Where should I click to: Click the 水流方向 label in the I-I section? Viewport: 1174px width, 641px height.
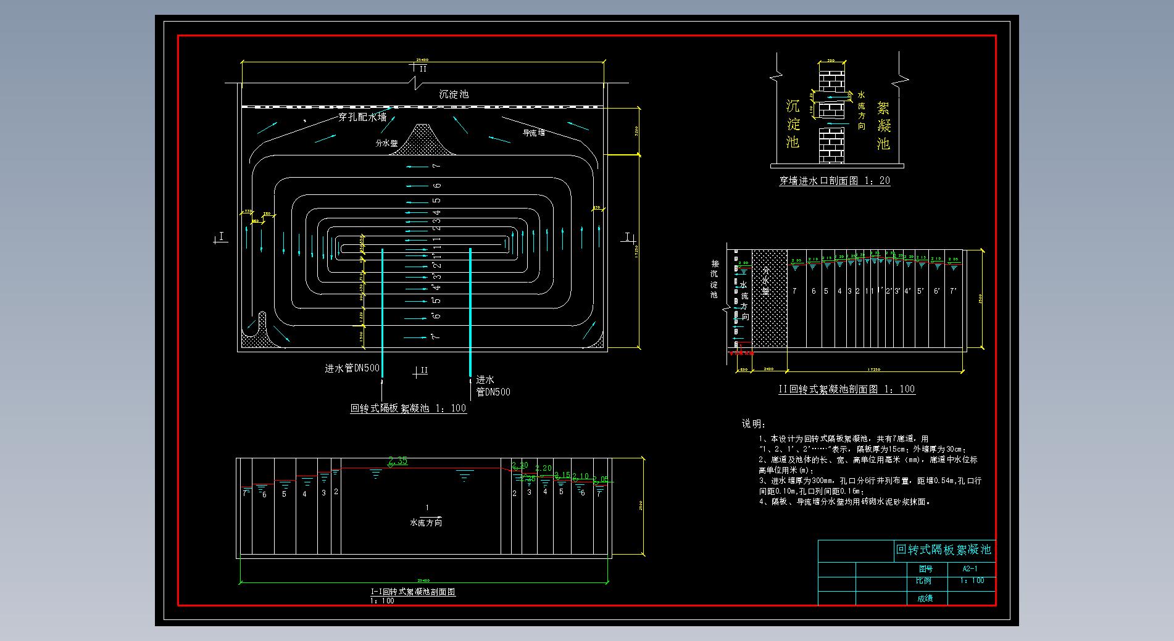click(426, 523)
